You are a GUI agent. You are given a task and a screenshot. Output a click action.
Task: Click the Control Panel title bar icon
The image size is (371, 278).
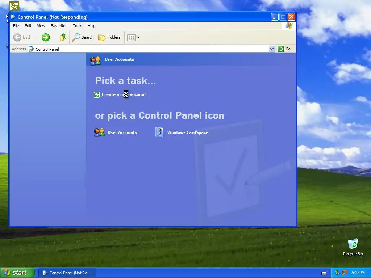tap(13, 17)
